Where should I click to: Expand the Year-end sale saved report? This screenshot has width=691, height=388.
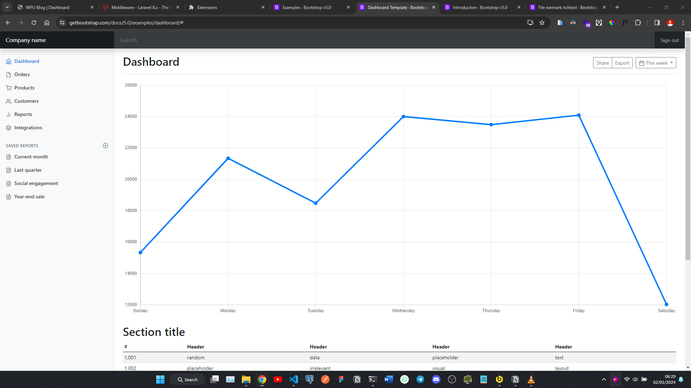[x=29, y=196]
